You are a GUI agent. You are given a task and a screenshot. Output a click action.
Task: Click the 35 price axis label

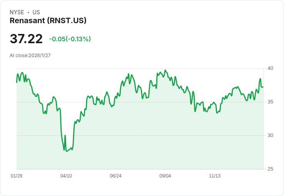270,102
